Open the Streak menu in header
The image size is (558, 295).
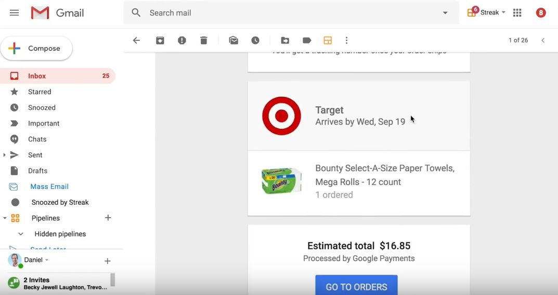486,12
